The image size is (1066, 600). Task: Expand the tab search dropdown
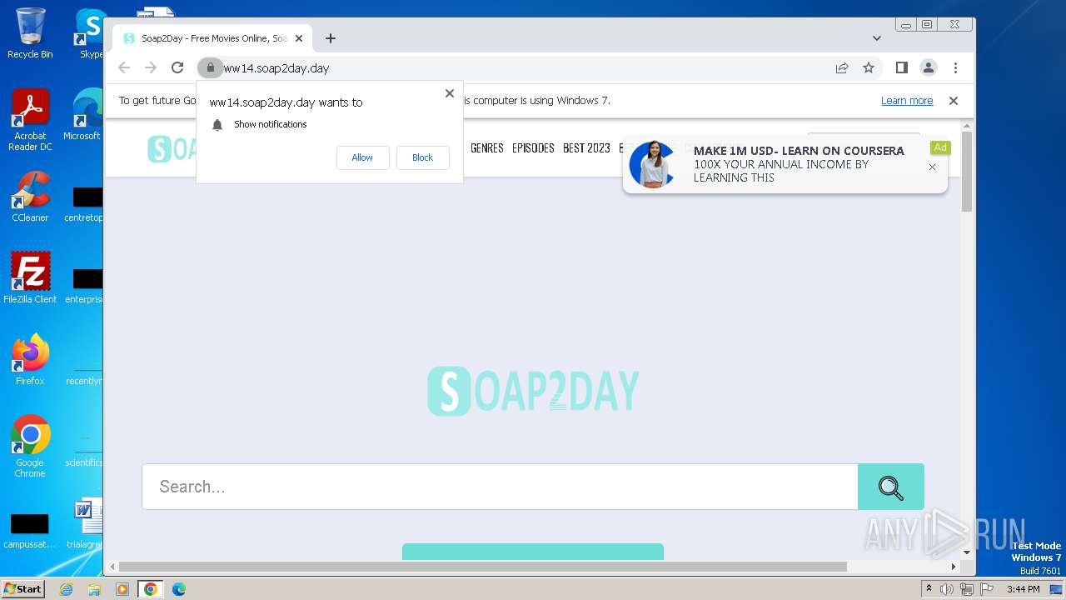[876, 38]
